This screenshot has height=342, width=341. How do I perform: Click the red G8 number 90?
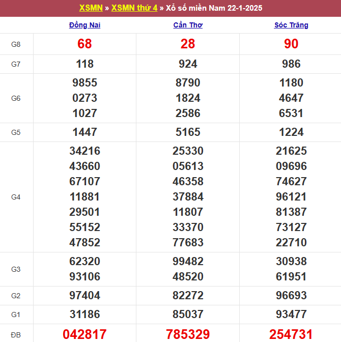[291, 44]
